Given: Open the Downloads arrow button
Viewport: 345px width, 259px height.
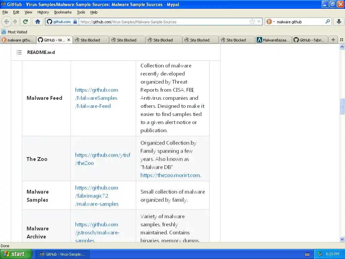Looking at the screenshot, I should tap(339, 22).
